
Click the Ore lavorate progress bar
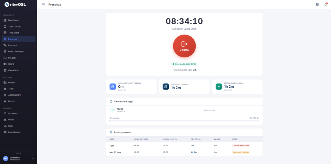point(184,121)
